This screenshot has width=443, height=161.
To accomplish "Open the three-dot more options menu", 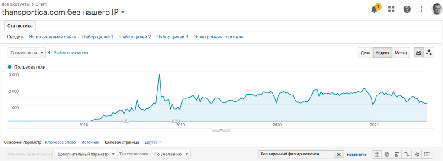I will (421, 9).
